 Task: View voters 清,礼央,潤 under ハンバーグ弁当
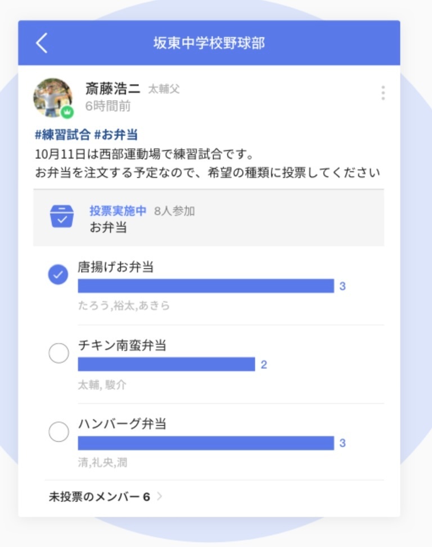(102, 463)
